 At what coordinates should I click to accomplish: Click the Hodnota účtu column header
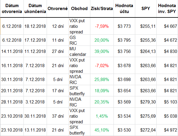coord(124,9)
